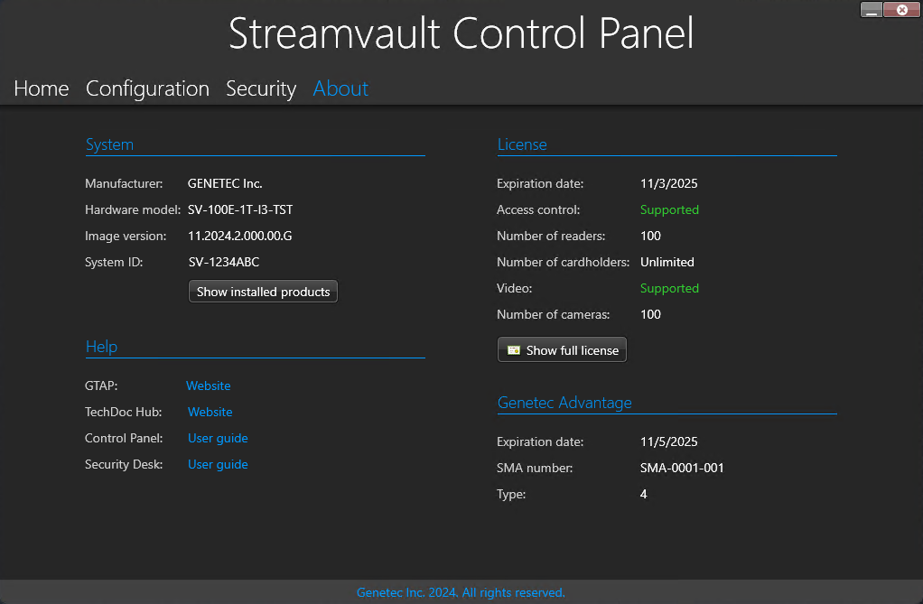Open the GTAP Website link

tap(209, 386)
